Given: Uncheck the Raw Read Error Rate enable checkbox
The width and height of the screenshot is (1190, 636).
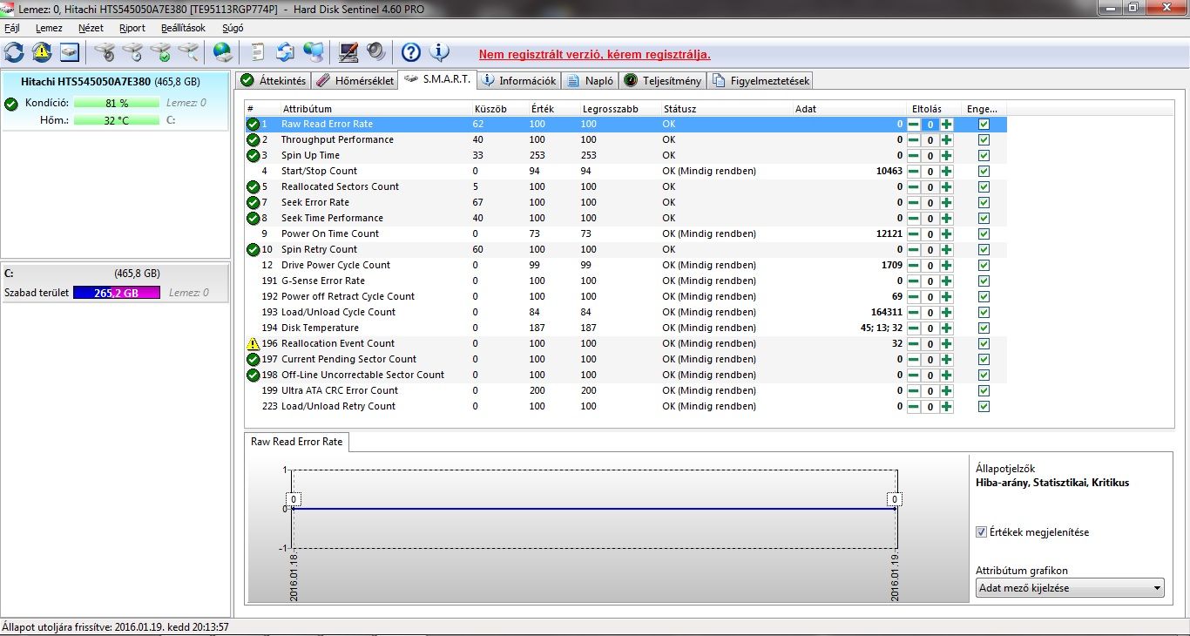Looking at the screenshot, I should click(x=984, y=125).
